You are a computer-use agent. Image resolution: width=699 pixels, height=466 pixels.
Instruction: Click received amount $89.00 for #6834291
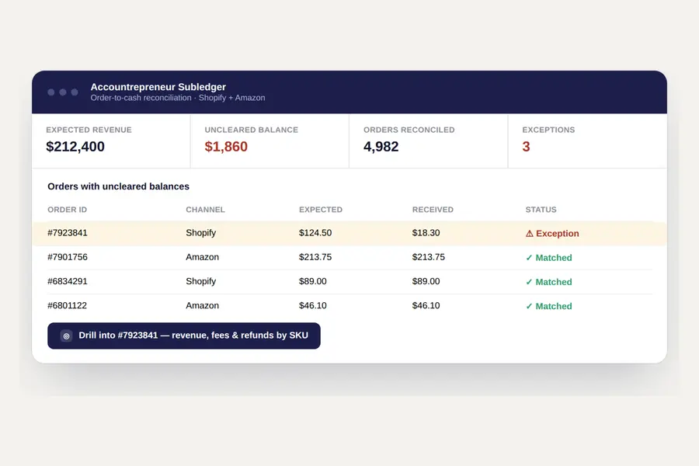coord(426,281)
